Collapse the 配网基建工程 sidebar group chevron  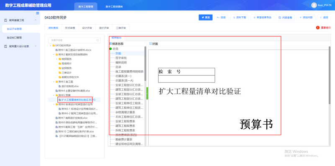point(36,20)
